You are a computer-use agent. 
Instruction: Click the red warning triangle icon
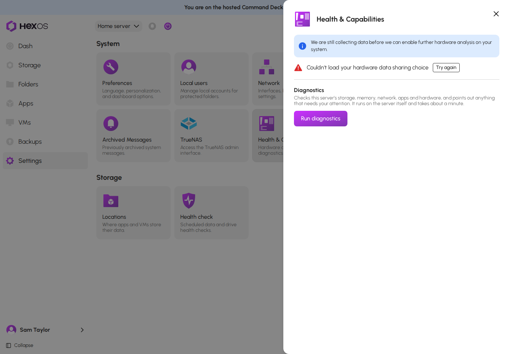pyautogui.click(x=298, y=68)
